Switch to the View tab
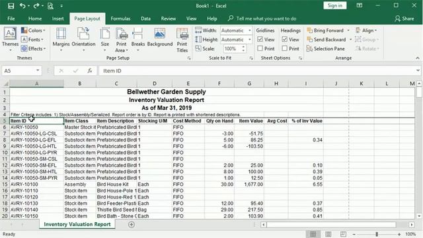The width and height of the screenshot is (423, 238). 191,19
